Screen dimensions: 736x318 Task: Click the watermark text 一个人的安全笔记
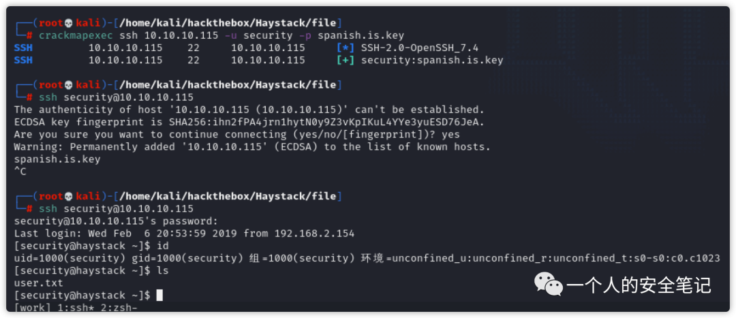639,285
